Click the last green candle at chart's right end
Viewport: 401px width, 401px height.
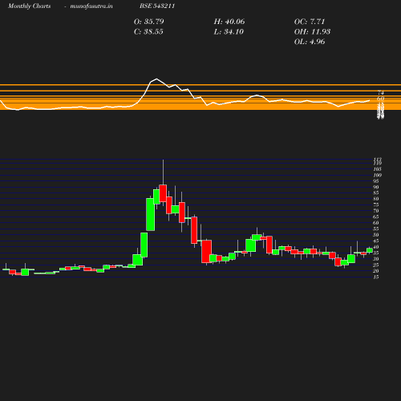370,250
